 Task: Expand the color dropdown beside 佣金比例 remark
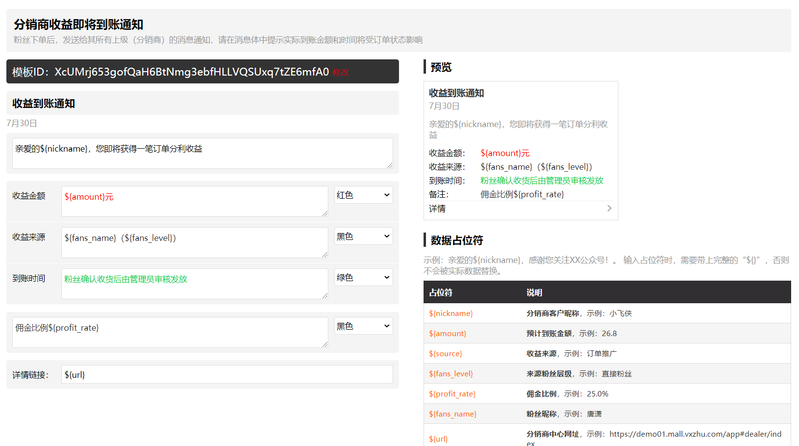[x=363, y=326]
